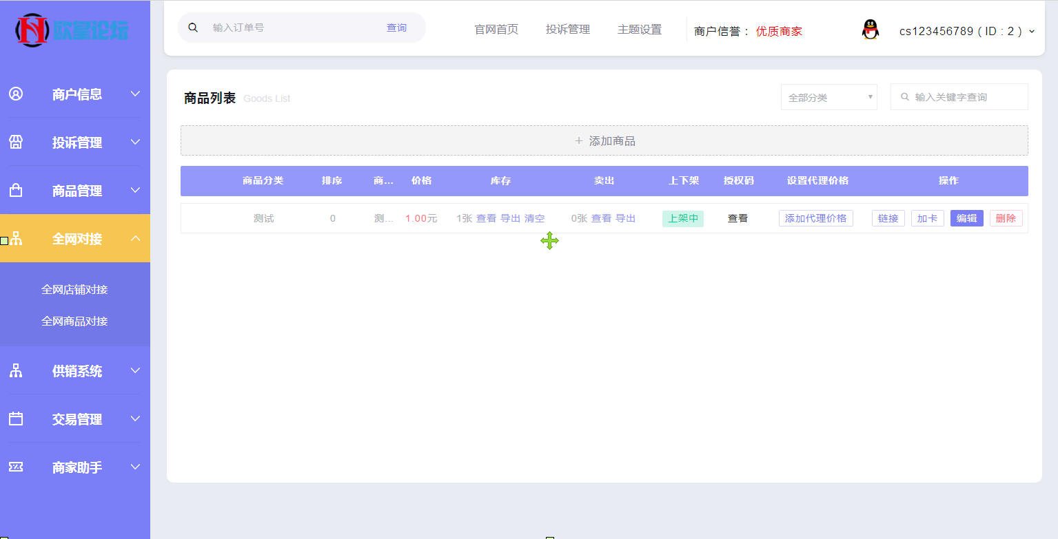Toggle the 上架中 status for 测试 product
This screenshot has height=539, width=1058.
(x=682, y=218)
